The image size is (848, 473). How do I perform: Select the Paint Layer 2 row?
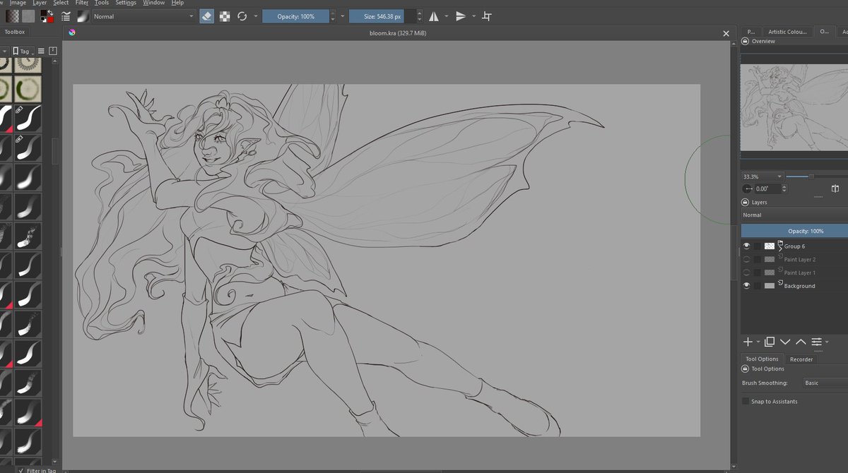pos(794,259)
